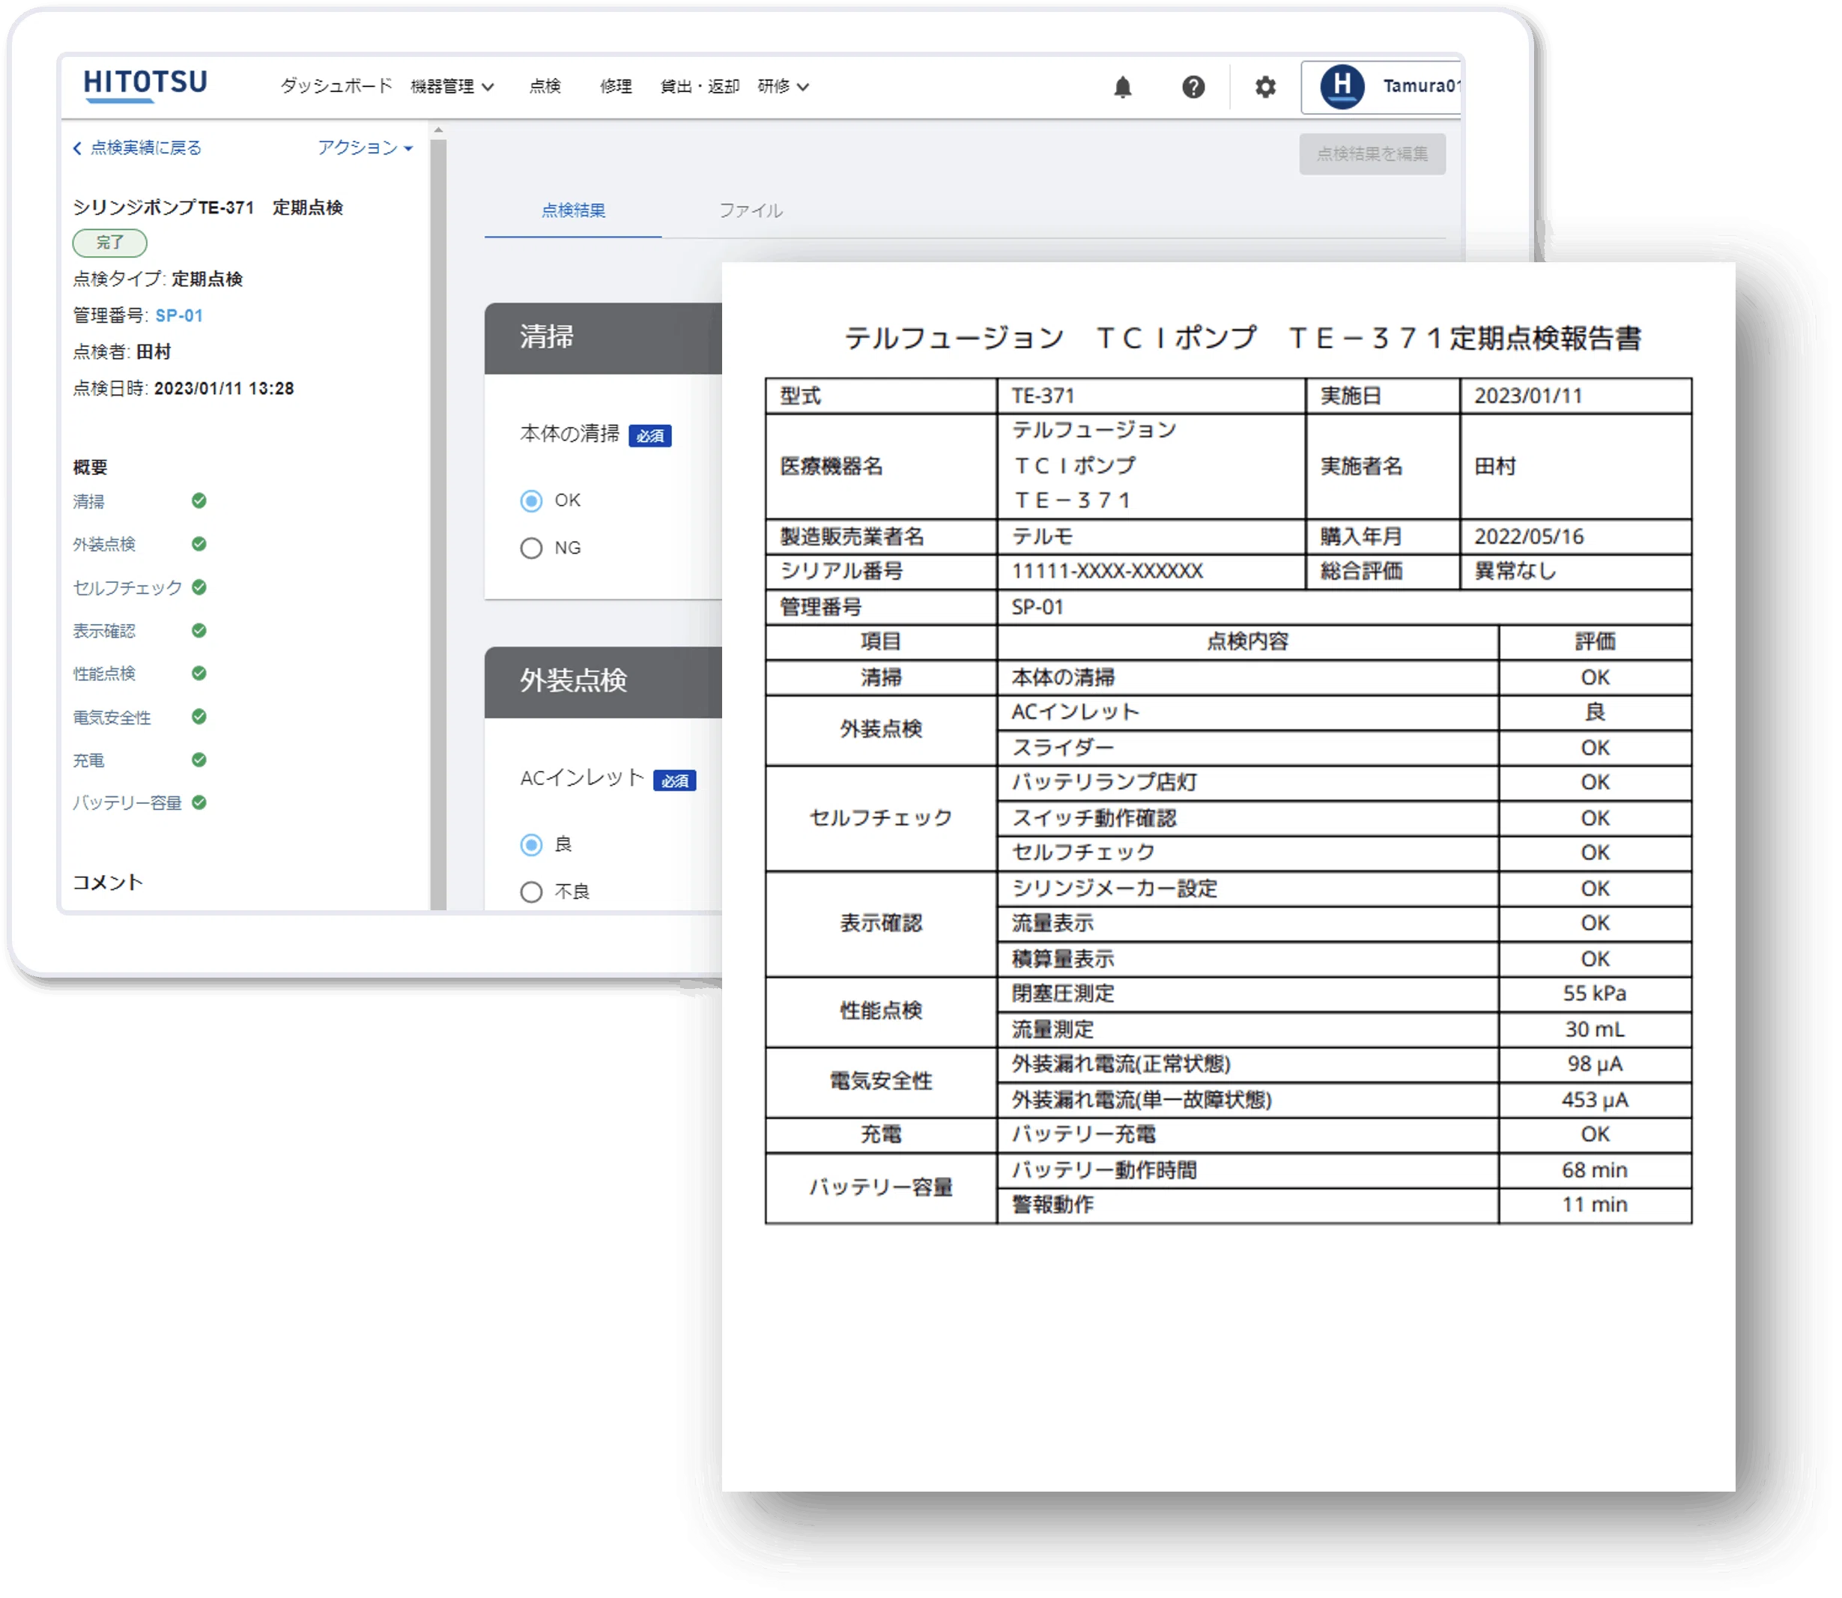Click the green check next to 性能点検
This screenshot has height=1598, width=1842.
pyautogui.click(x=199, y=672)
